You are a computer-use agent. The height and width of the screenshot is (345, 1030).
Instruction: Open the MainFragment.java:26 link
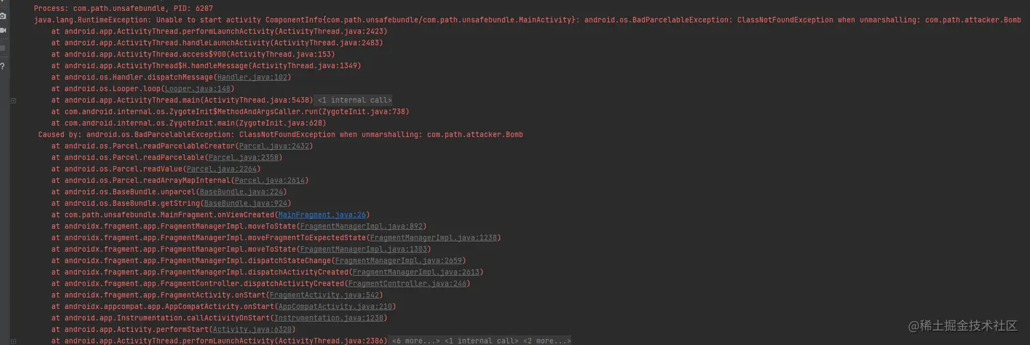(x=322, y=215)
